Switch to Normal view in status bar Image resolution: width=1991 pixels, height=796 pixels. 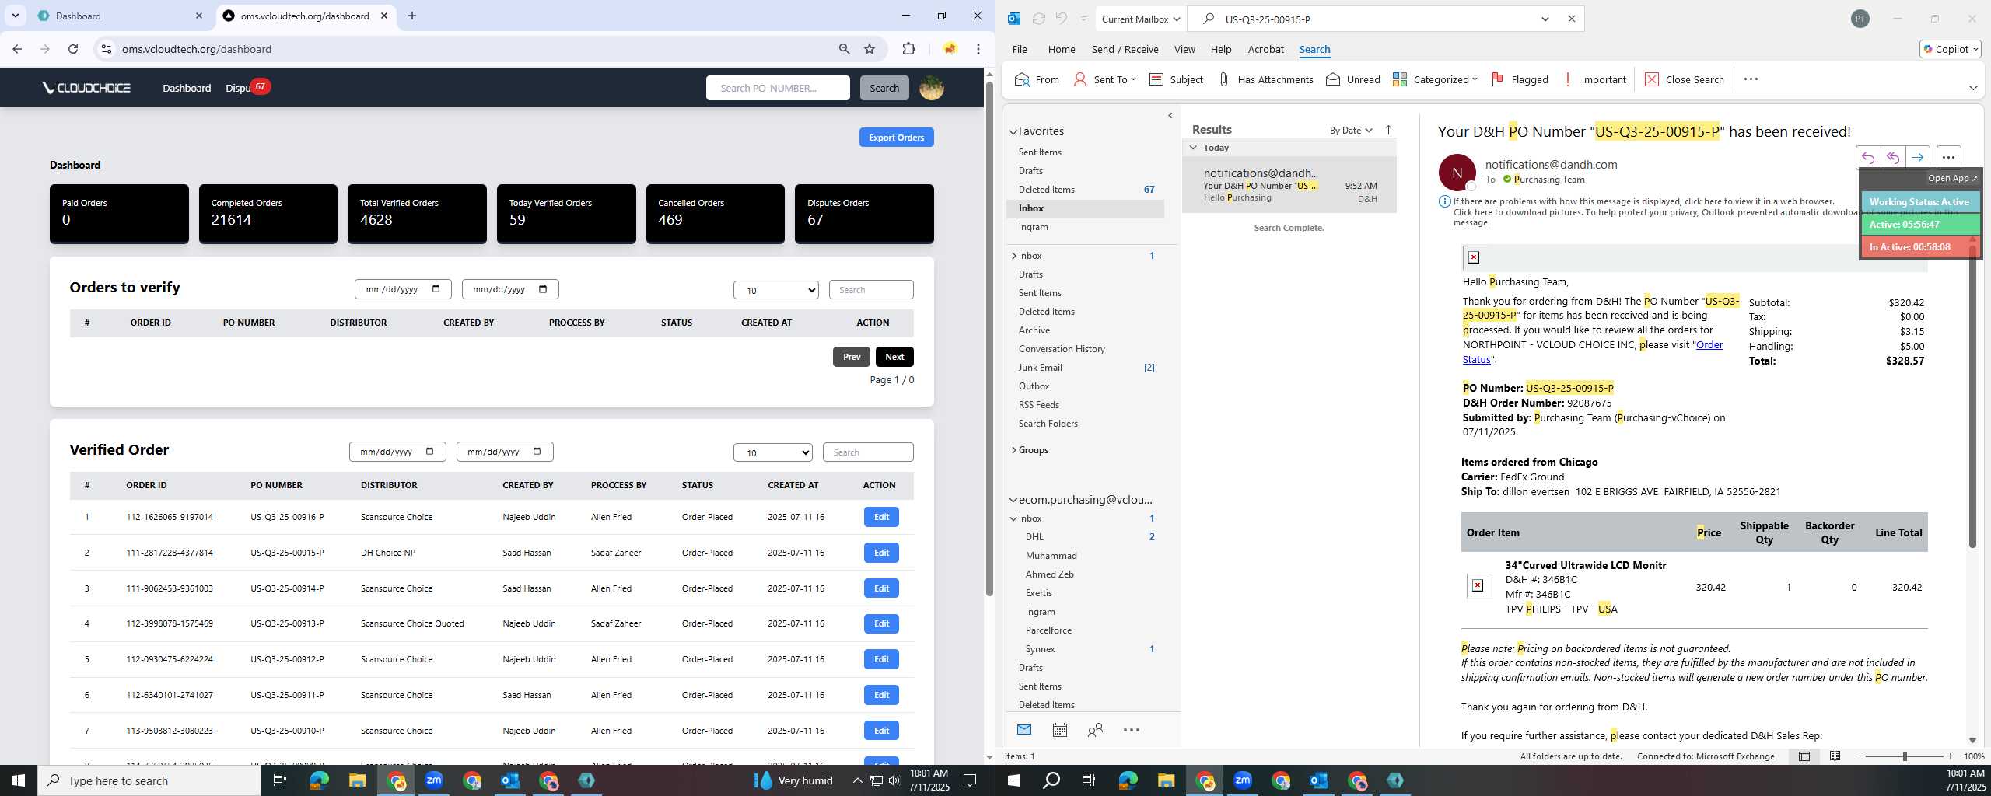(1804, 756)
